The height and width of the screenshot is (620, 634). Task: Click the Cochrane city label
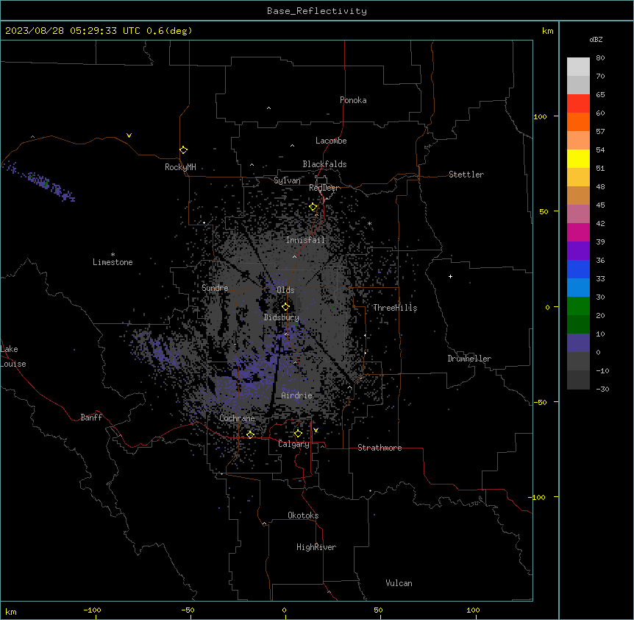[237, 418]
